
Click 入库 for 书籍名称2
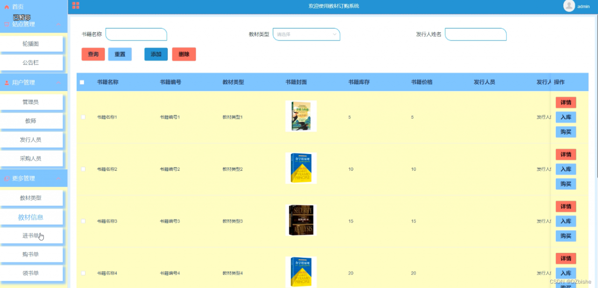pos(566,169)
